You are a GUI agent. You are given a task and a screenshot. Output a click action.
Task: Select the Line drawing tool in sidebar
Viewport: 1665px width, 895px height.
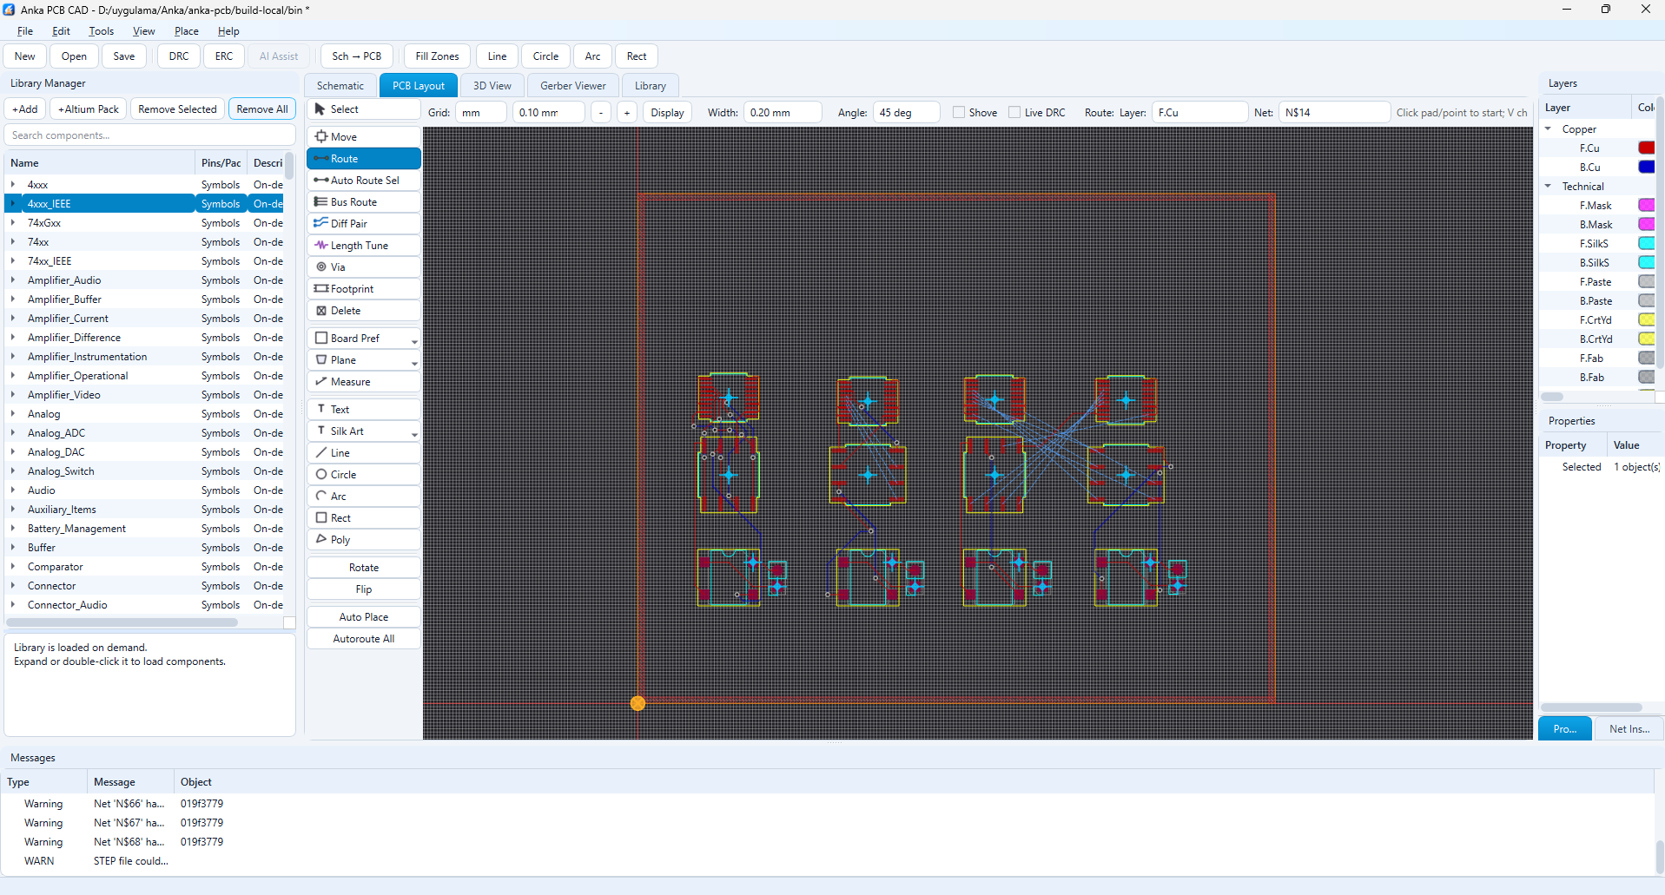(x=363, y=453)
